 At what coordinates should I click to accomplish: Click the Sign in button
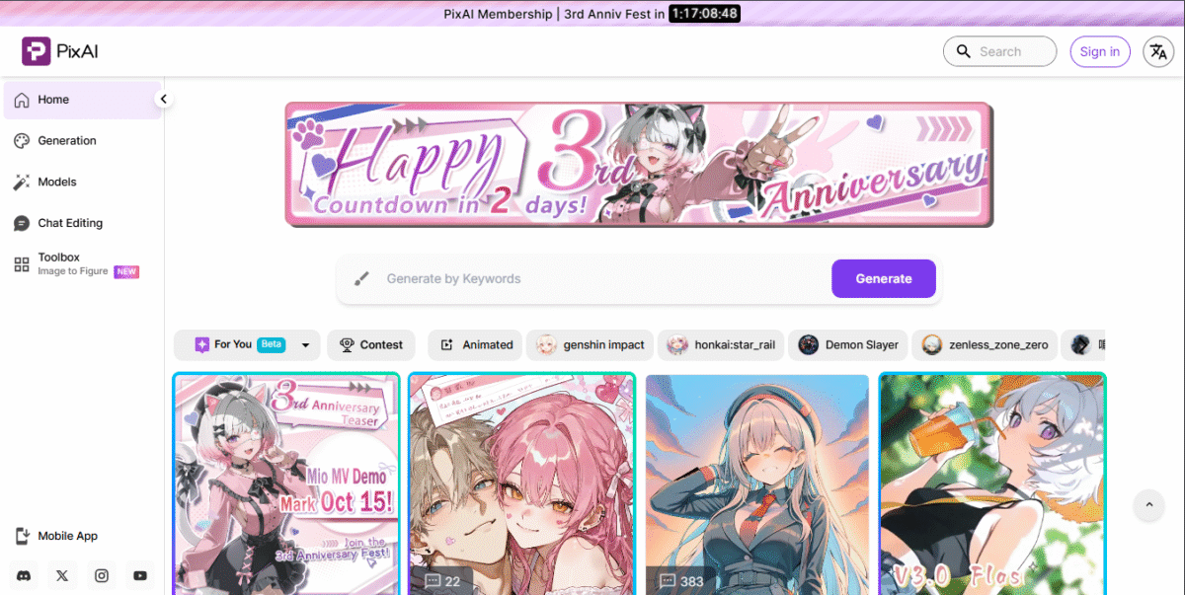[1099, 51]
